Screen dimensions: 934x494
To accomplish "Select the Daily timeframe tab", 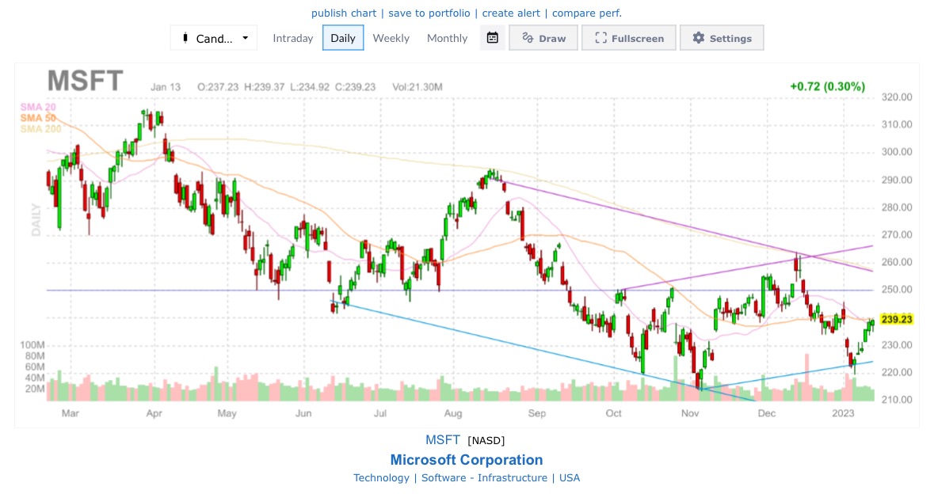I will point(343,38).
